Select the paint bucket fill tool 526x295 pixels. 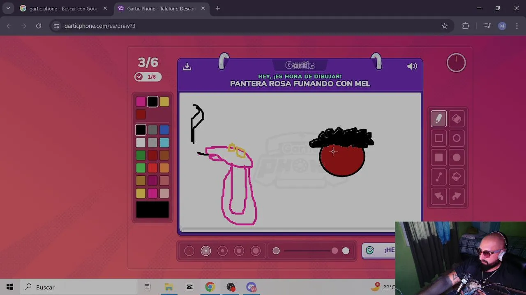[457, 177]
